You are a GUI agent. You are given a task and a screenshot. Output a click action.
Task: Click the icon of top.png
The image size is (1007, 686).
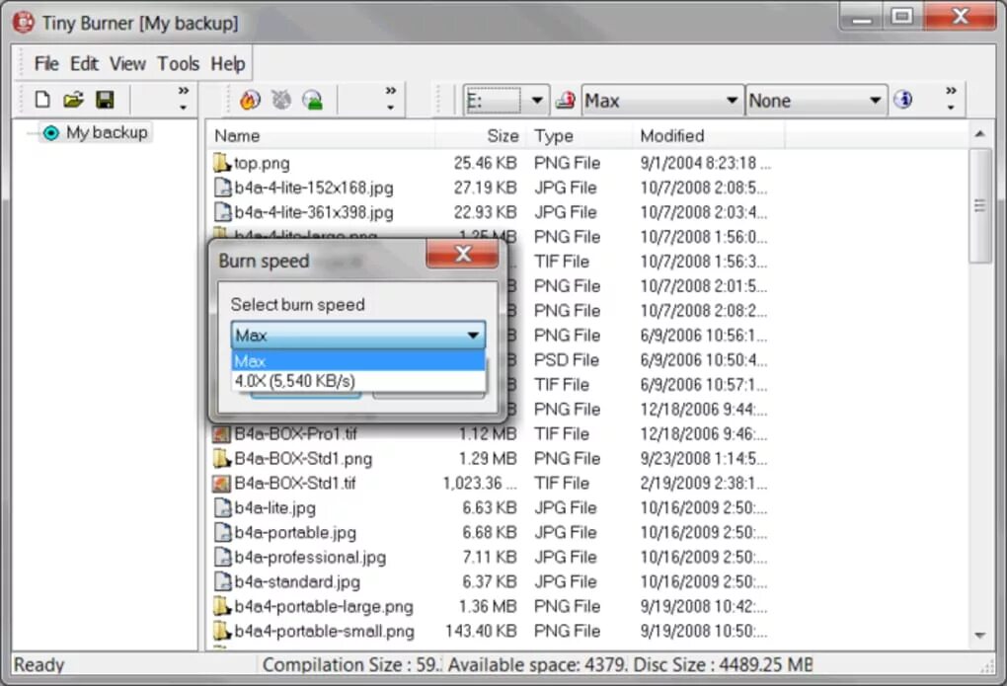tap(221, 163)
